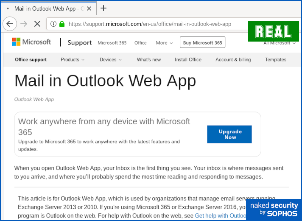Click the browser back arrow button
This screenshot has height=221, width=302.
pyautogui.click(x=10, y=24)
